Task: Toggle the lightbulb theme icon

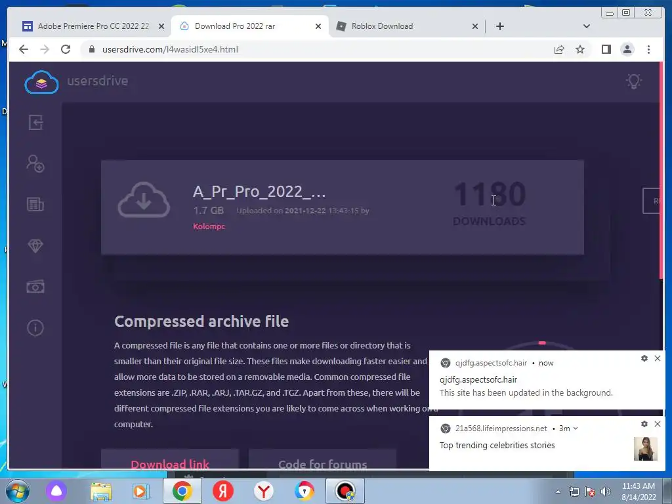Action: [634, 81]
